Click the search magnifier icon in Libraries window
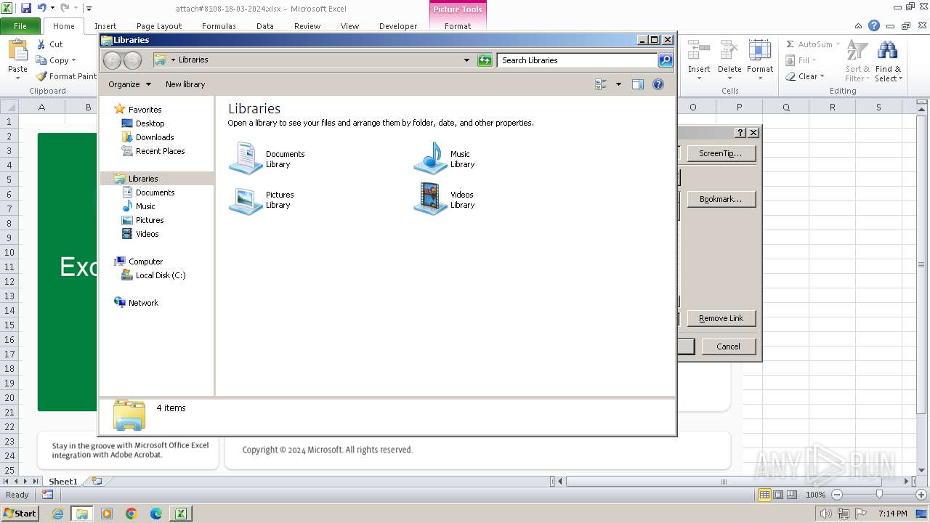 (x=666, y=60)
